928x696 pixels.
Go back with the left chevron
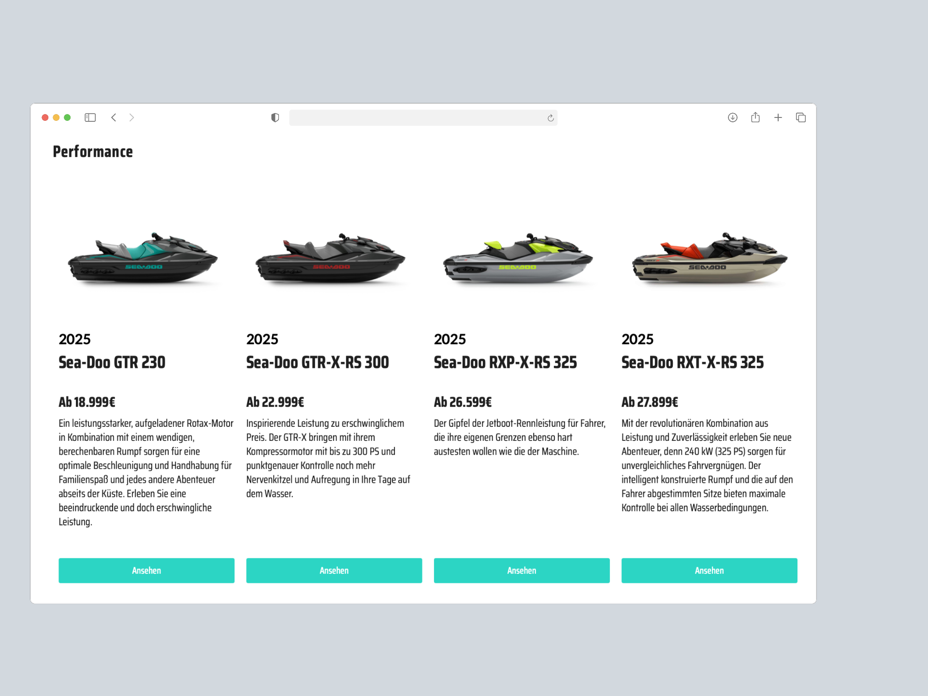(x=114, y=117)
